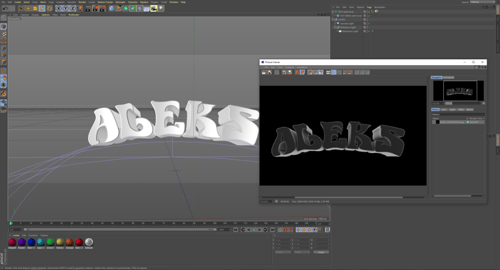Click Render View clapperboard icon
The width and height of the screenshot is (500, 270).
tap(88, 9)
